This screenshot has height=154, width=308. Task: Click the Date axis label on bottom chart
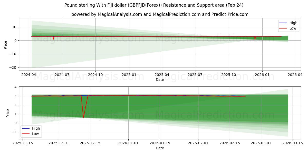click(160, 148)
